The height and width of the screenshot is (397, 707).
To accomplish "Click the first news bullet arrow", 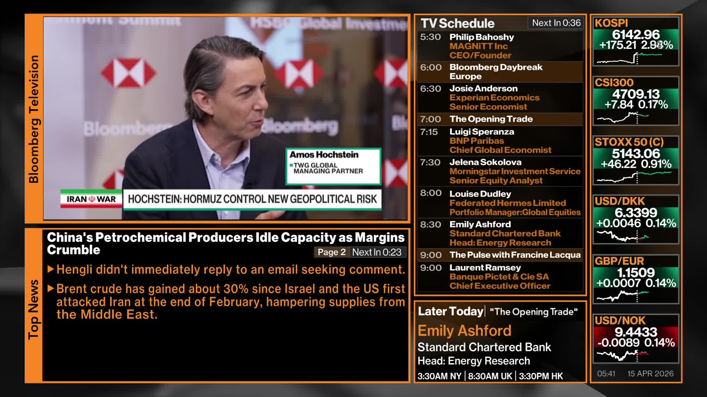I will pos(51,269).
